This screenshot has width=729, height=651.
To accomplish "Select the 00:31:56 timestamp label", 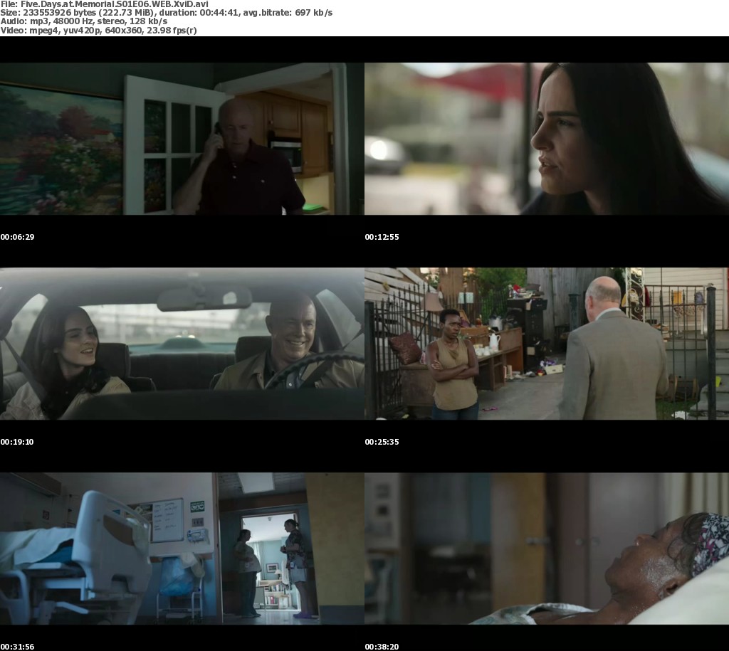I will pyautogui.click(x=17, y=647).
